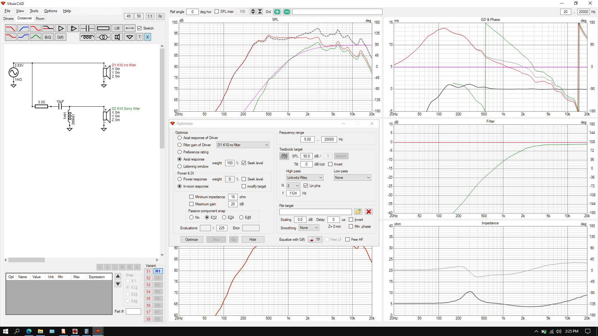The width and height of the screenshot is (598, 336).
Task: Select variant S2 button
Action: point(149,278)
